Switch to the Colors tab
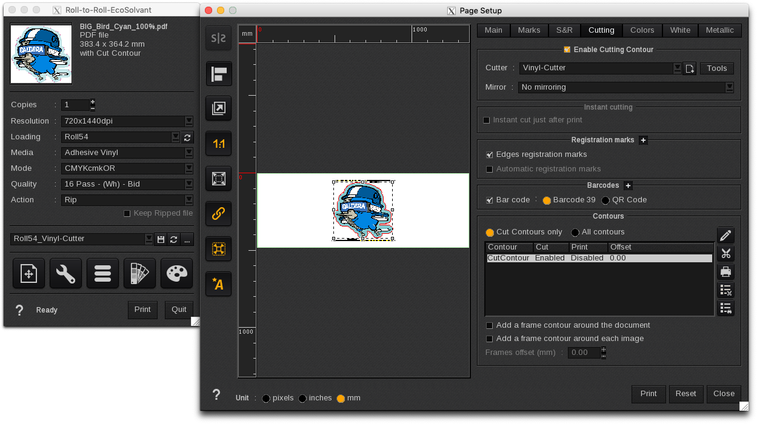The image size is (757, 424). [x=642, y=30]
